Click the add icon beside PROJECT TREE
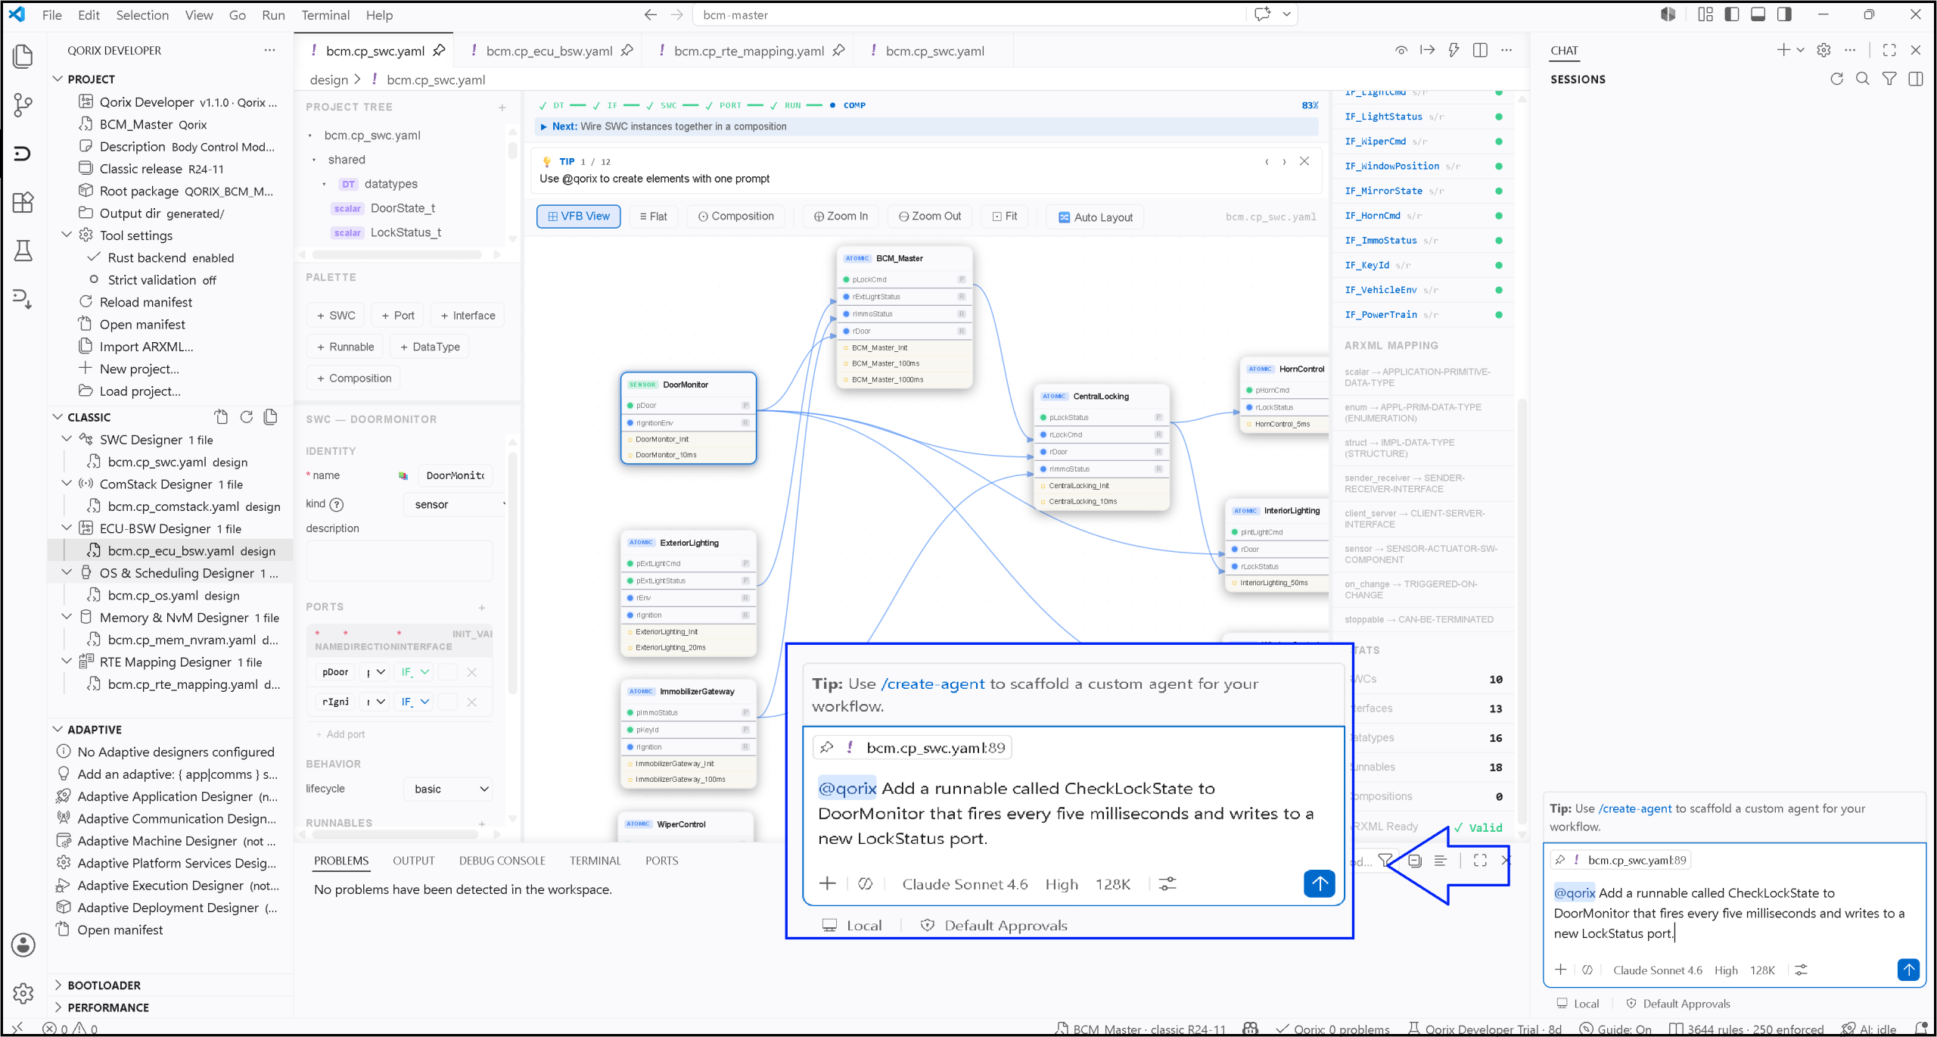1937x1037 pixels. tap(502, 107)
